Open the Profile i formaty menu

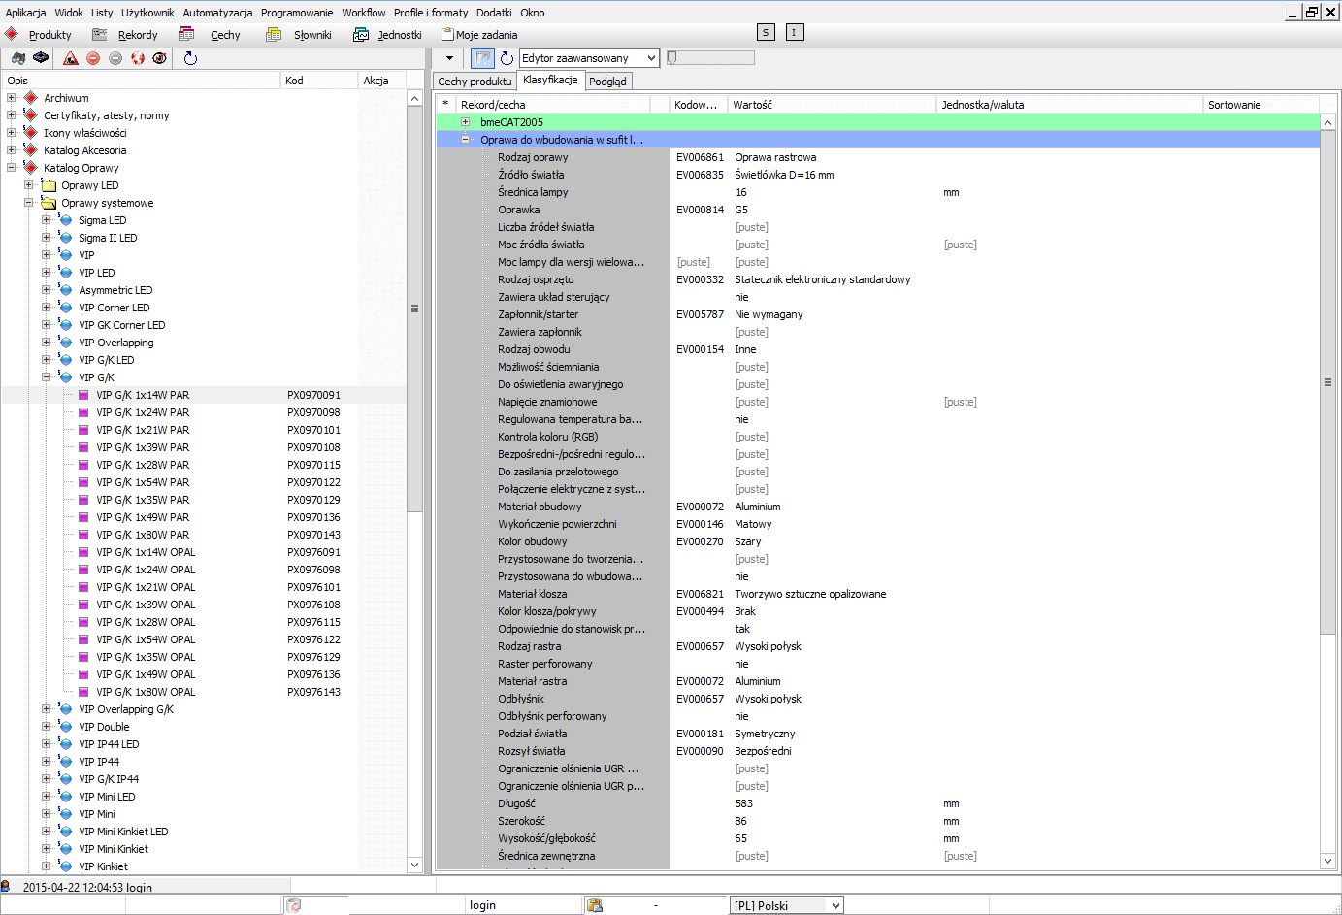431,13
